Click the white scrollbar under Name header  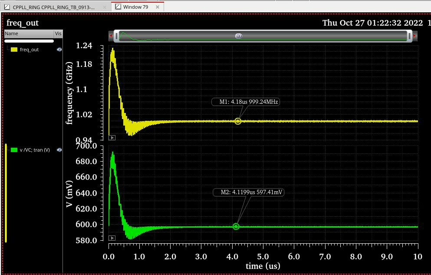pyautogui.click(x=29, y=41)
